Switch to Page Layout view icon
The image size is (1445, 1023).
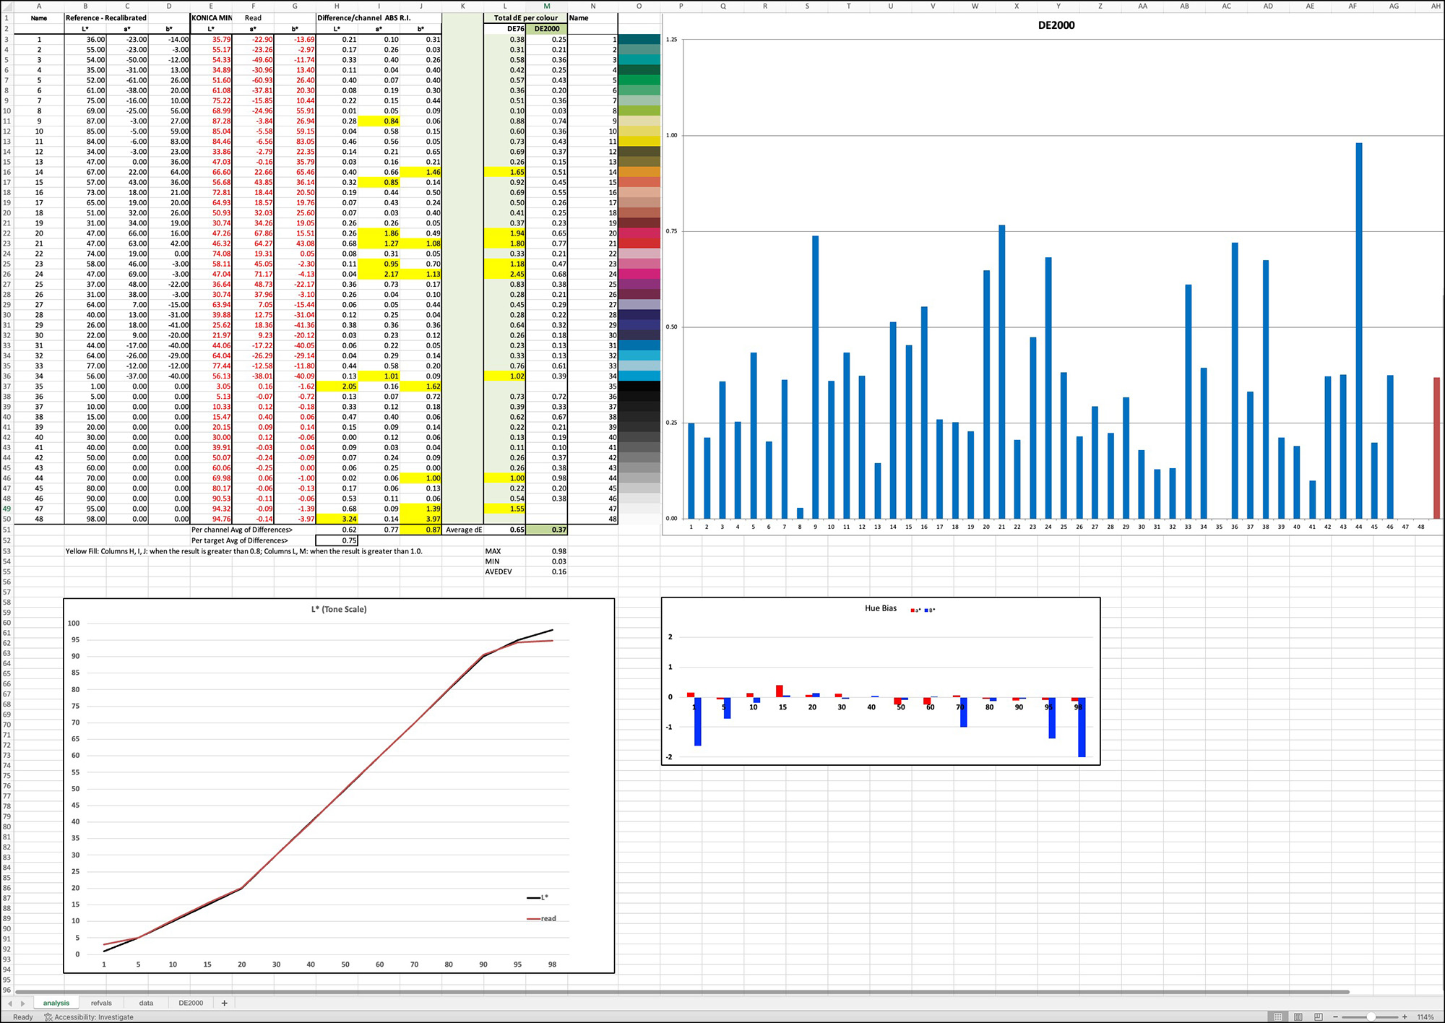coord(1298,1017)
